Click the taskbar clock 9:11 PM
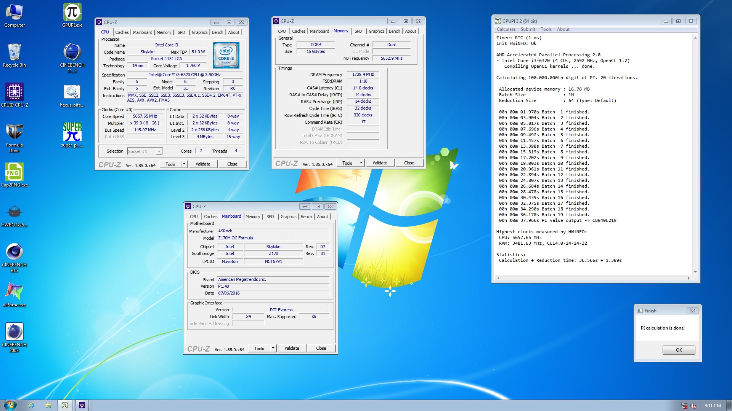 [713, 406]
